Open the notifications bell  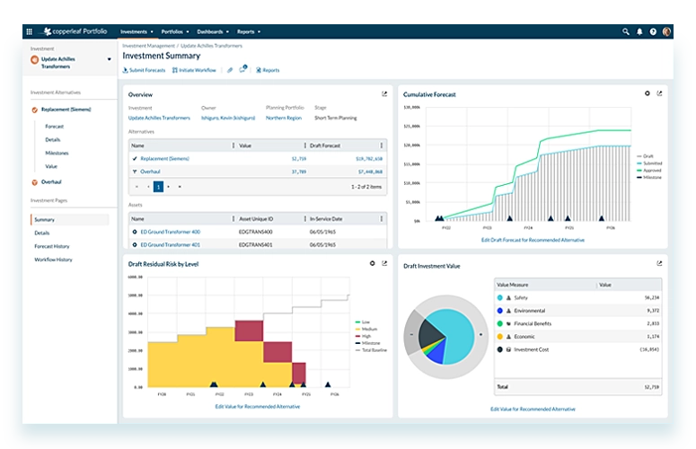pos(639,31)
